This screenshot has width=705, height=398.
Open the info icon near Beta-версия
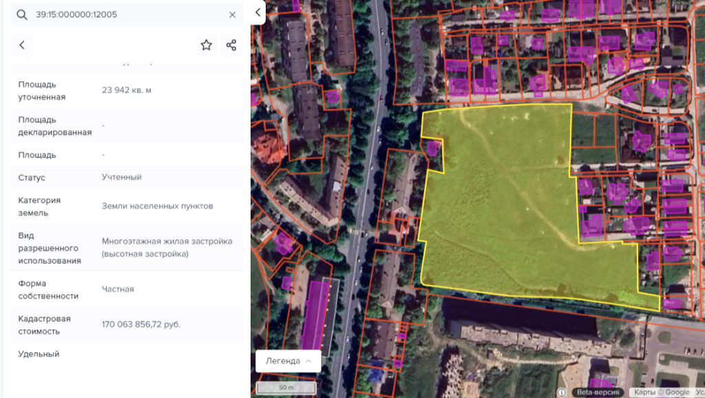562,393
